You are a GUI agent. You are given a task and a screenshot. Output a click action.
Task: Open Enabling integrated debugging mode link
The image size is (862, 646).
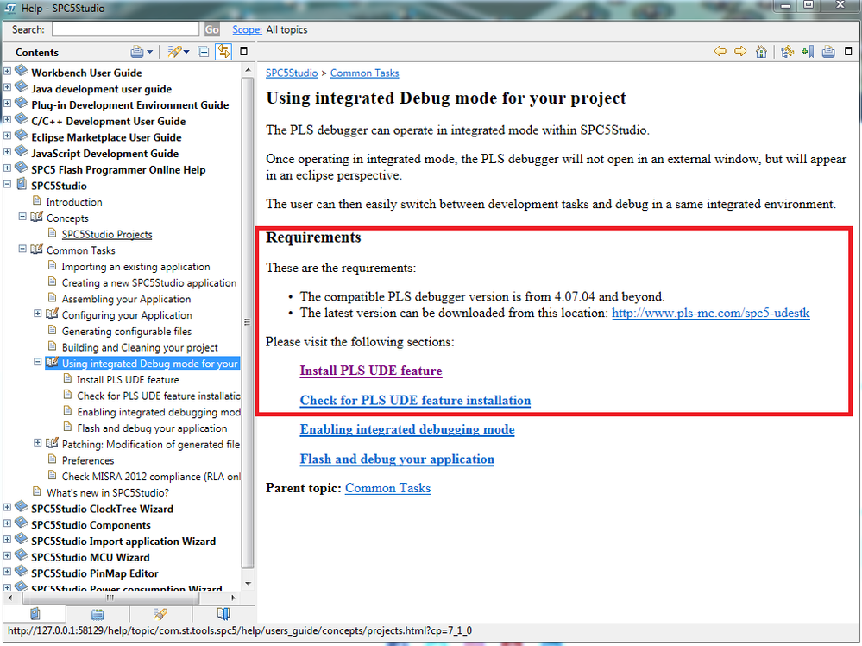(x=407, y=430)
